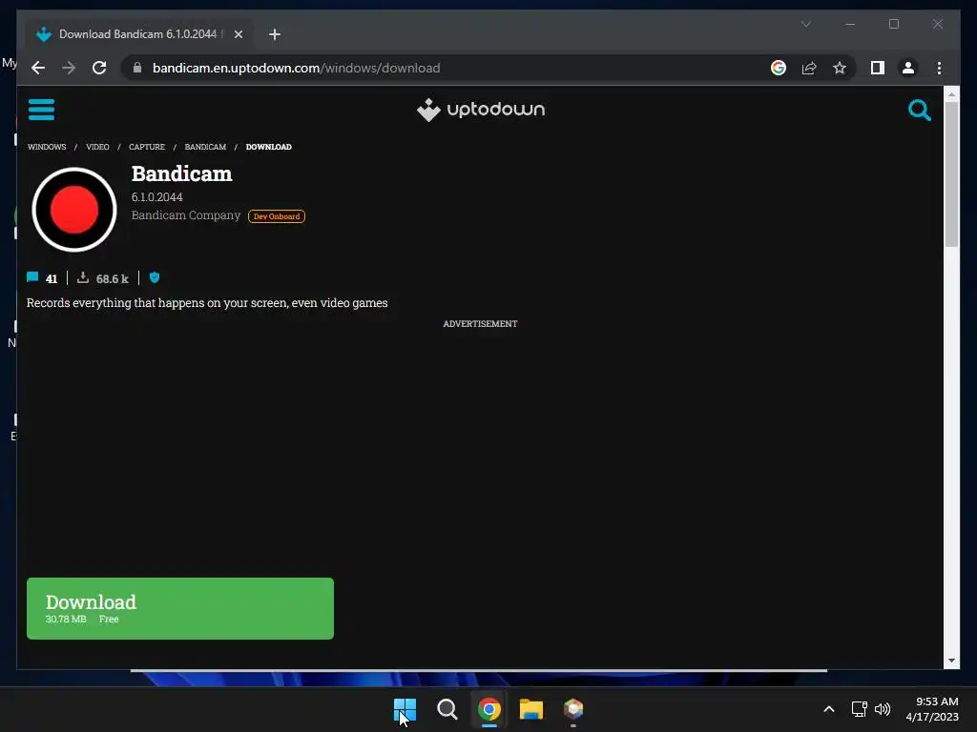Click the green Download button
The image size is (977, 732).
180,608
